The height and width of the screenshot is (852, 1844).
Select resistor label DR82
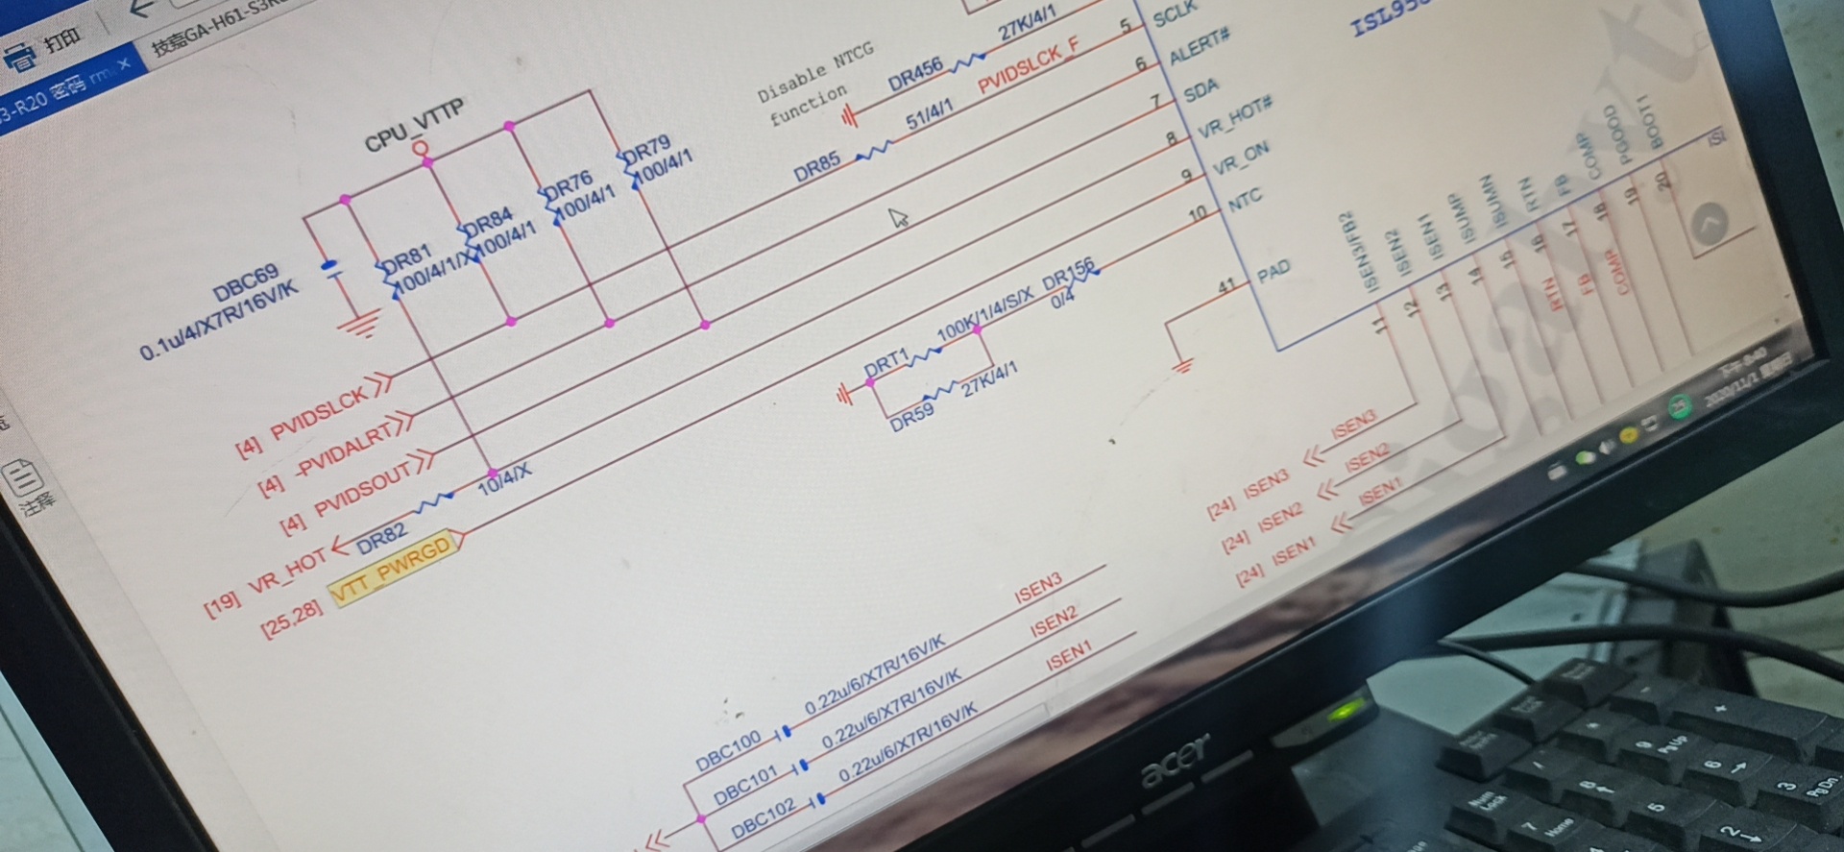click(381, 541)
